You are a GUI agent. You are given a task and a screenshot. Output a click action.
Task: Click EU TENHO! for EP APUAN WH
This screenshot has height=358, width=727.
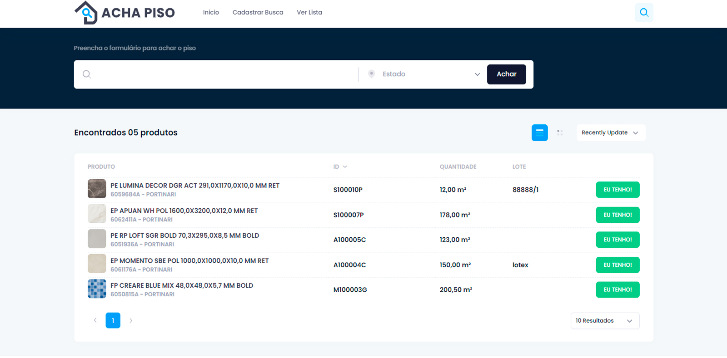click(617, 215)
